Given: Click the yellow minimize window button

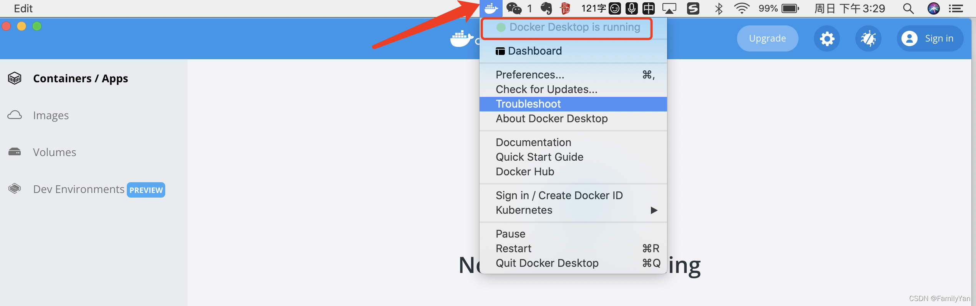Looking at the screenshot, I should coord(22,26).
